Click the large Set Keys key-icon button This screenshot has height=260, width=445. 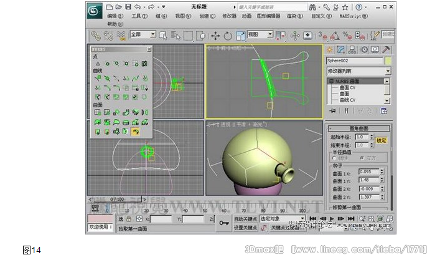(x=223, y=223)
